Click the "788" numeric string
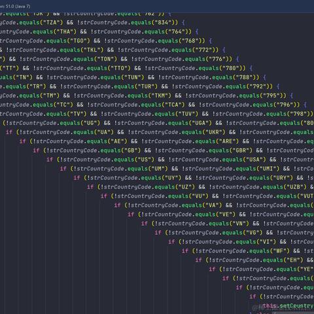 point(245,77)
